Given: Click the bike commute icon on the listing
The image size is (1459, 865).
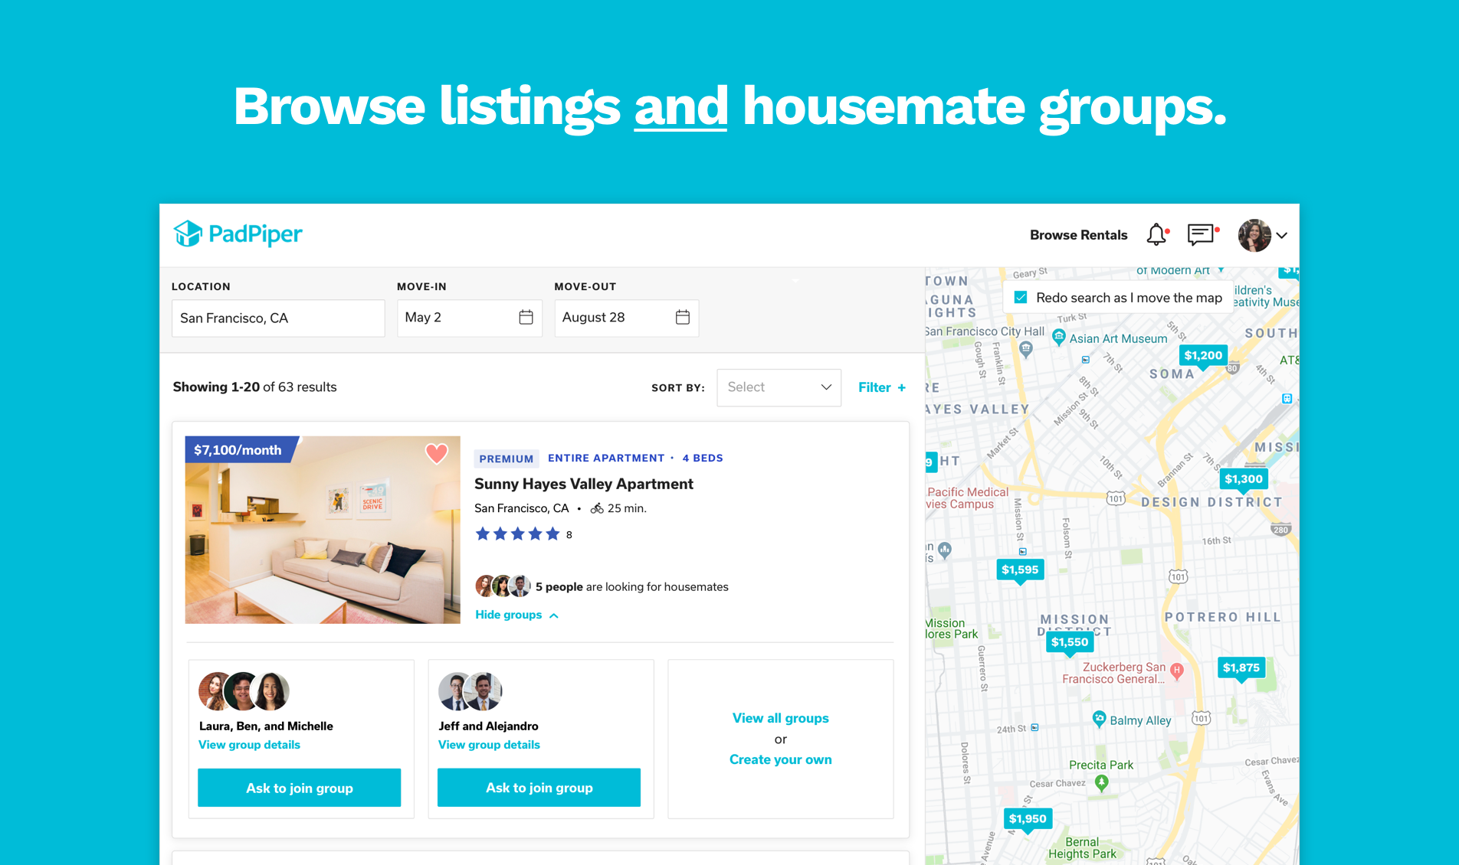Looking at the screenshot, I should pos(597,508).
